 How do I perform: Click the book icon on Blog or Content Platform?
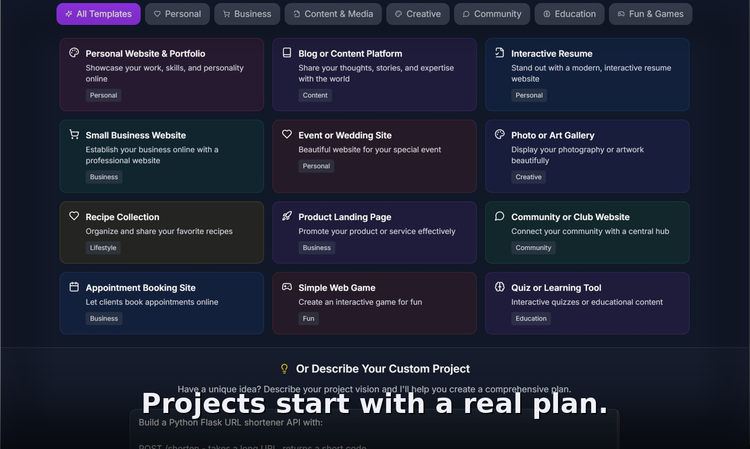286,52
